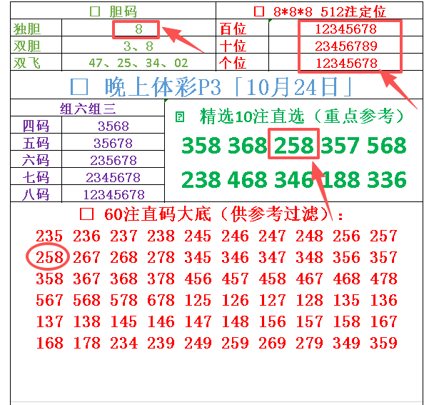Click the 百位 label cell

coord(233,29)
